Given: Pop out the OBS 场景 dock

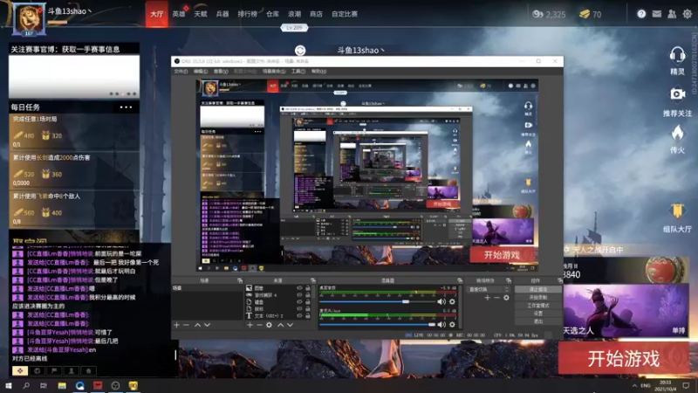Looking at the screenshot, I should [239, 280].
